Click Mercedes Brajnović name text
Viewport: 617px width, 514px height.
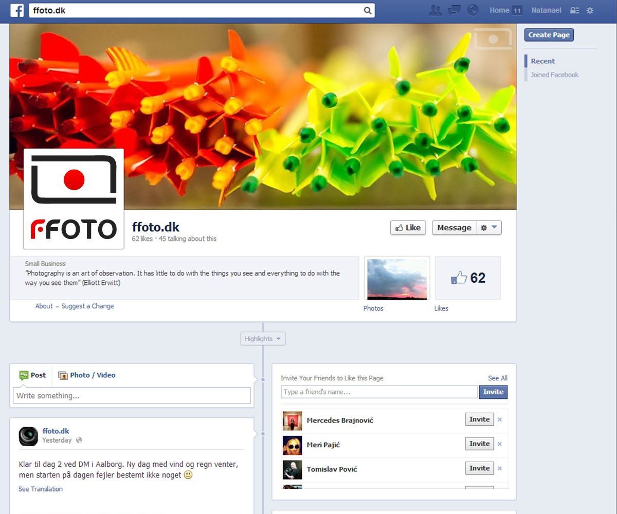point(340,420)
